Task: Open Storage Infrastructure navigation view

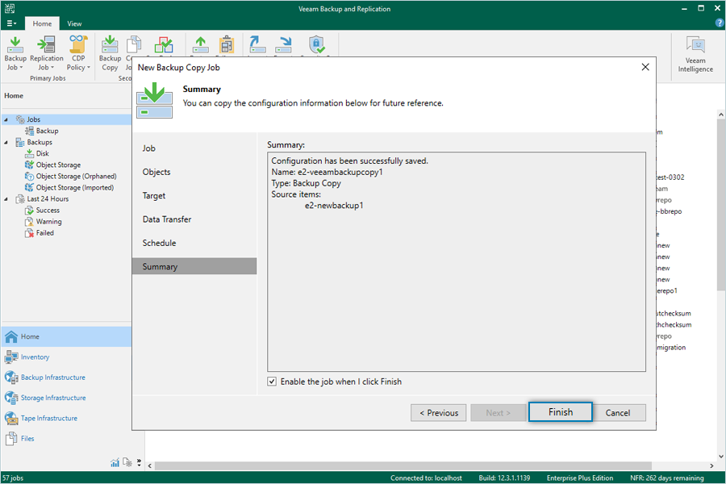Action: (x=53, y=398)
